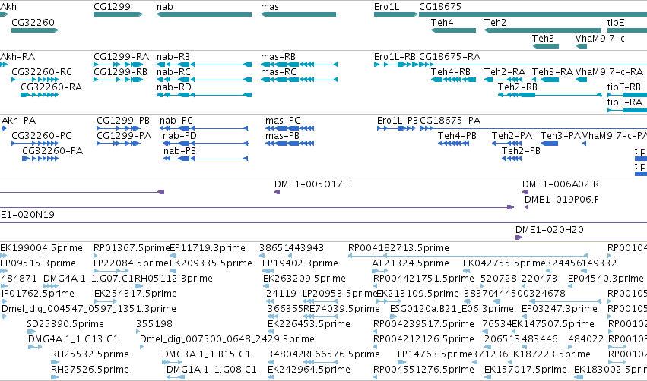The height and width of the screenshot is (381, 647).
Task: Click the VhaM9.7-c-RA transcript label
Action: (609, 72)
